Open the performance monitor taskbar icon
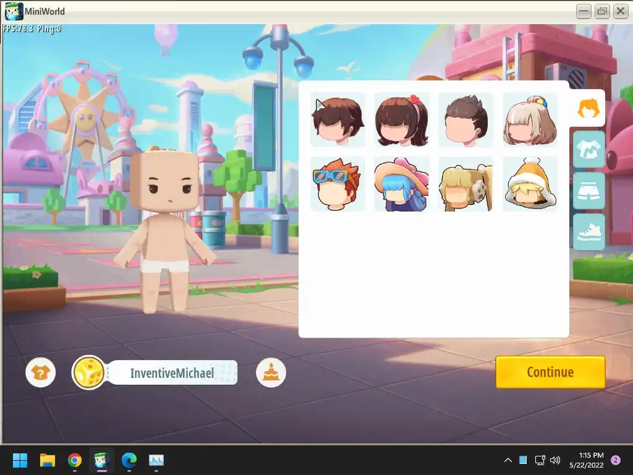Image resolution: width=633 pixels, height=475 pixels. (156, 460)
